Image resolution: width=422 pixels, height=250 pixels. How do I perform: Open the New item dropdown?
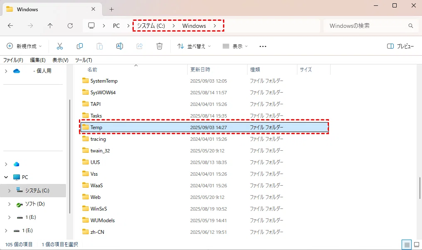pos(24,46)
